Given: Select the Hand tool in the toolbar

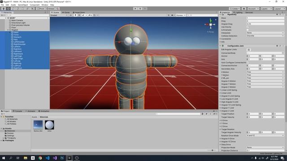Looking at the screenshot, I should click(x=4, y=8).
